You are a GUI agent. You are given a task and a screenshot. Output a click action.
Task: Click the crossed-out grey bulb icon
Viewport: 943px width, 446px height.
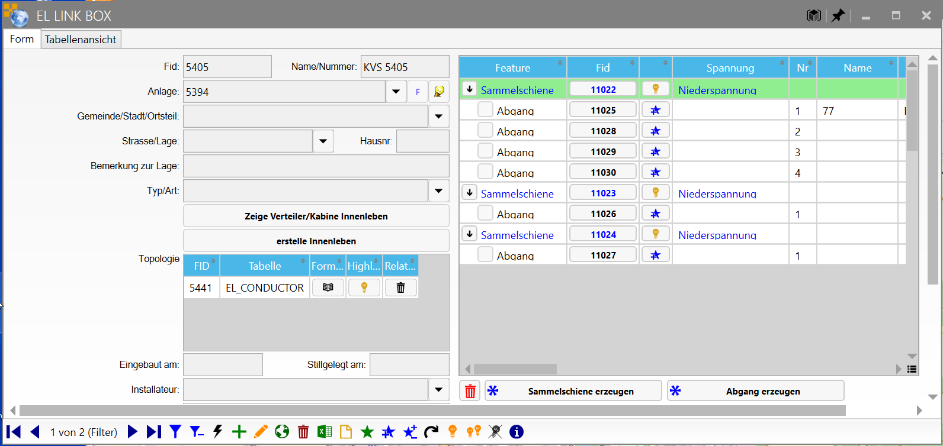tap(495, 432)
